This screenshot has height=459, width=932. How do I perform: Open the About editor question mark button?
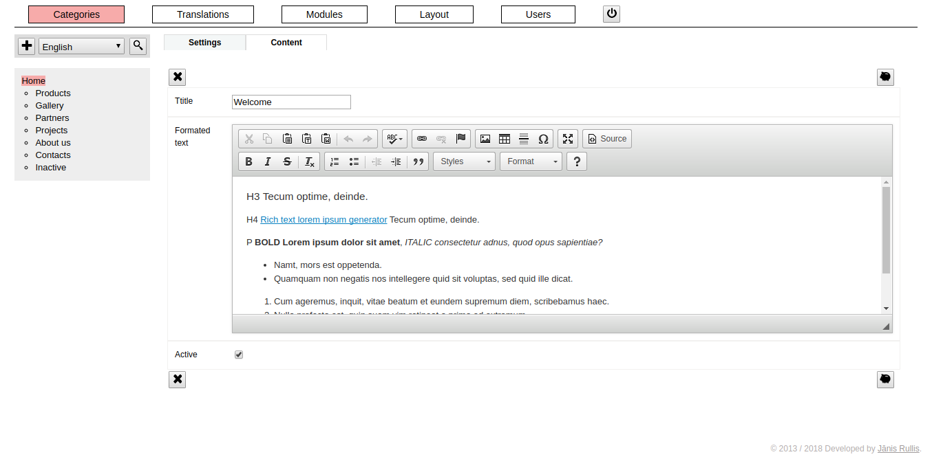(x=577, y=161)
